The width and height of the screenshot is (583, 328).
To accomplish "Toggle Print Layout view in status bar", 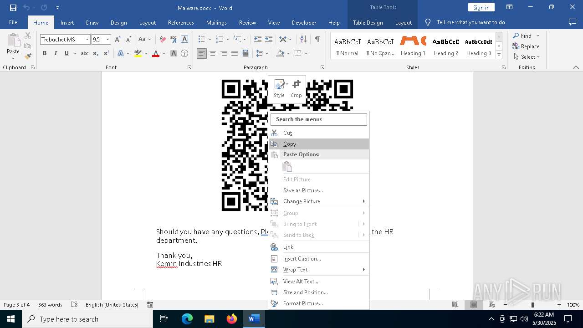I will coord(474,305).
